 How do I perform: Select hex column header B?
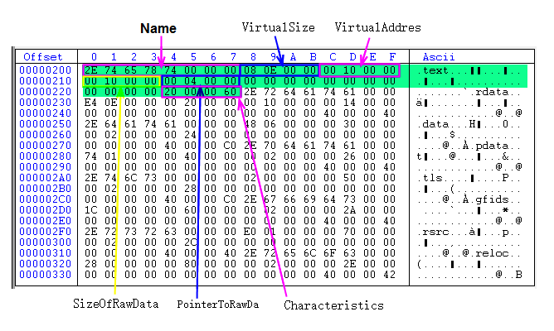(313, 57)
